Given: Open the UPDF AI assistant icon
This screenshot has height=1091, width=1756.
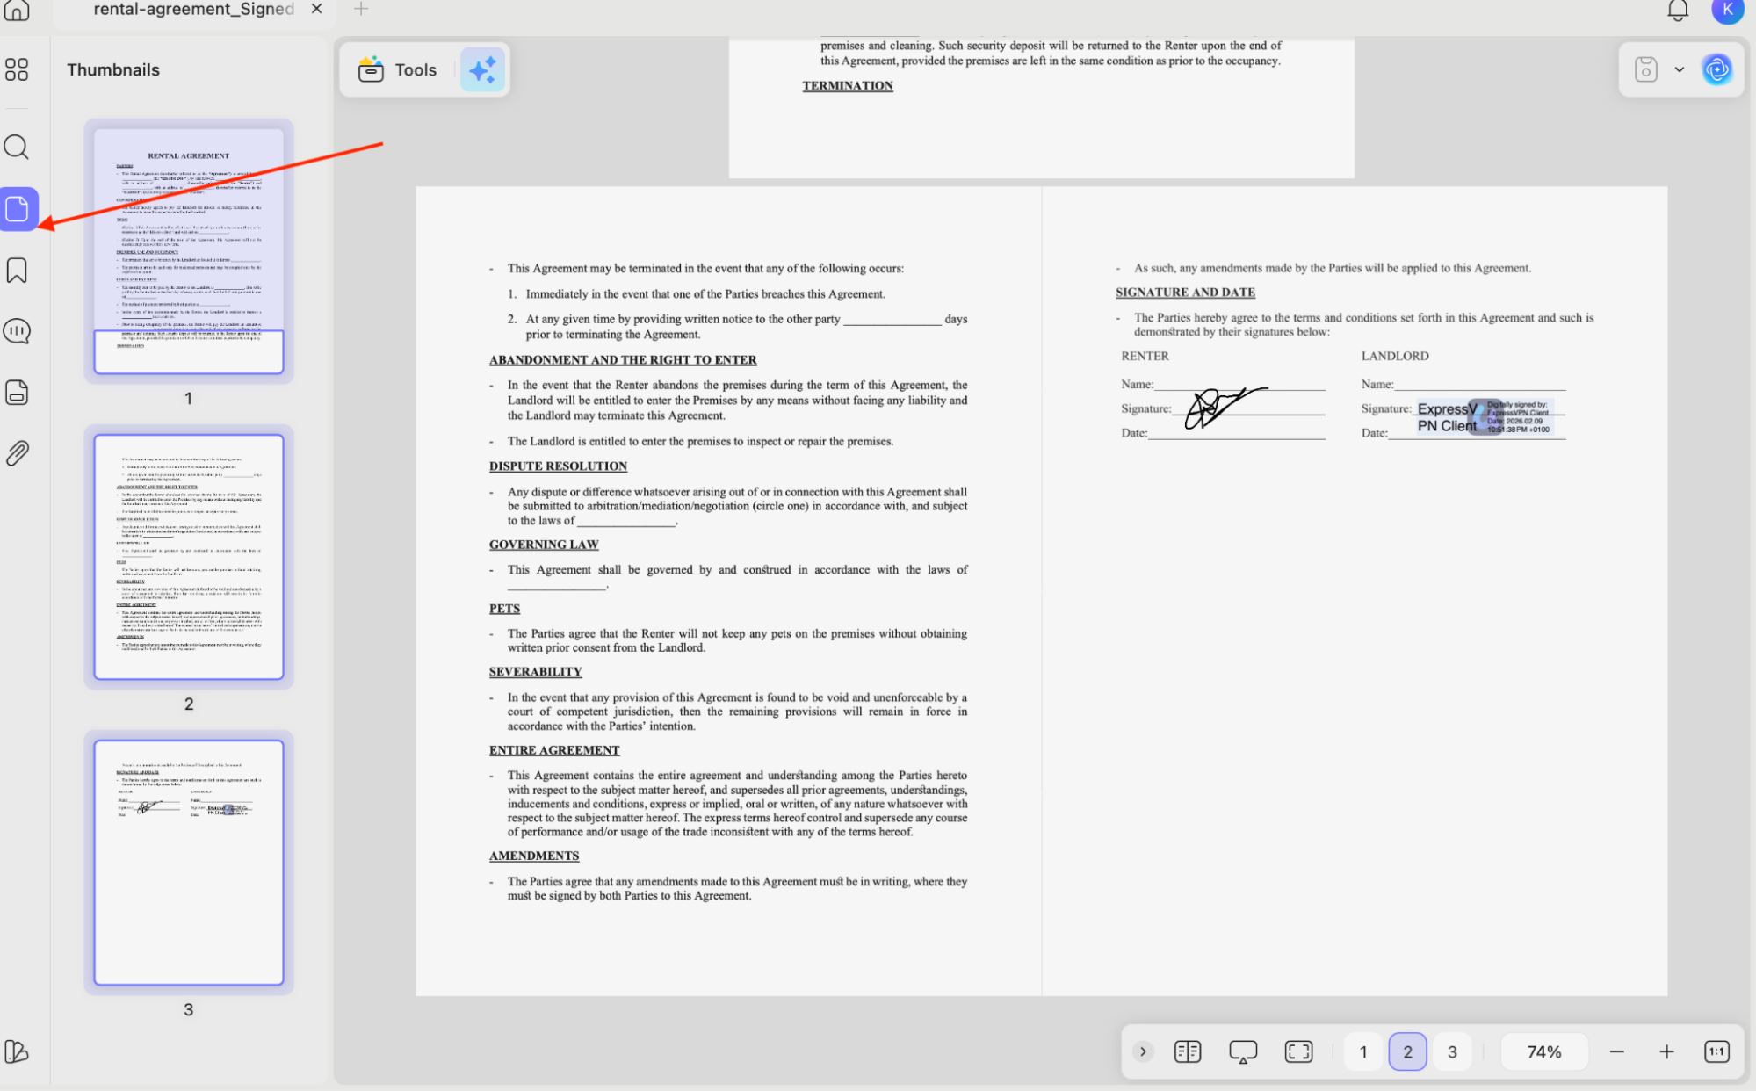Looking at the screenshot, I should pos(1716,69).
